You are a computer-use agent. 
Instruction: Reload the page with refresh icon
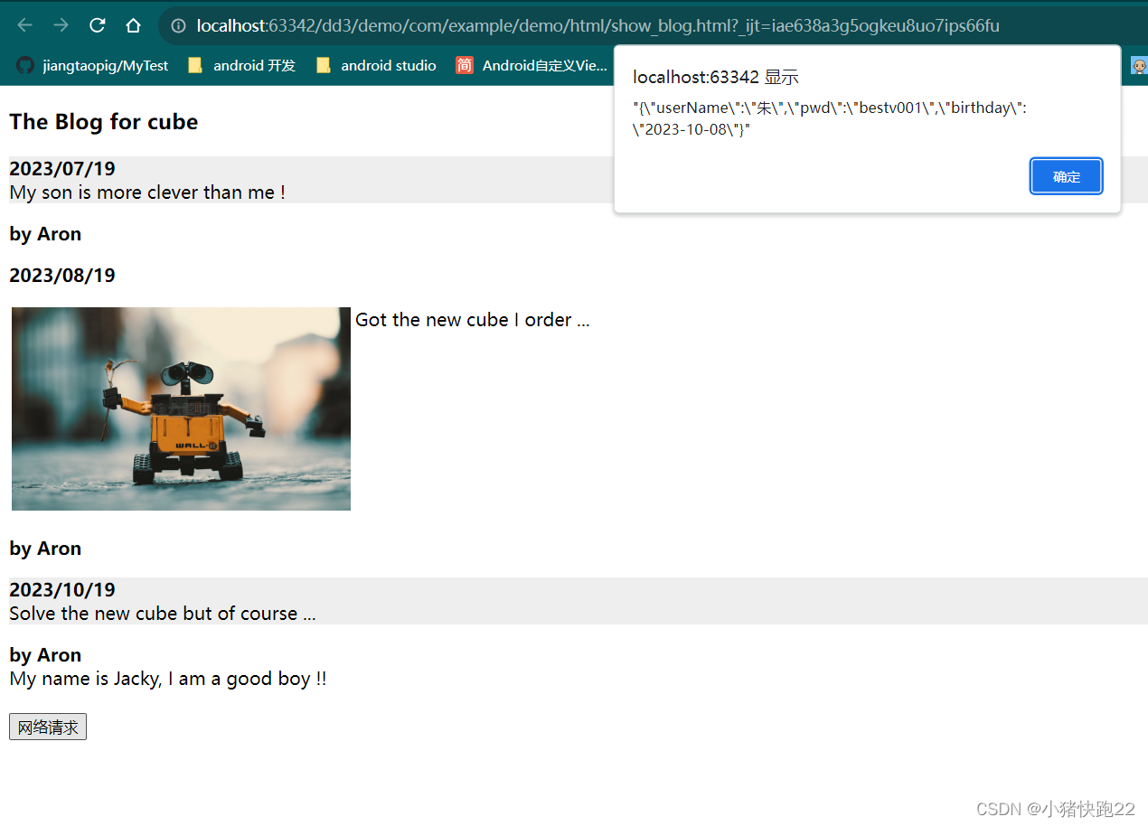pyautogui.click(x=98, y=25)
